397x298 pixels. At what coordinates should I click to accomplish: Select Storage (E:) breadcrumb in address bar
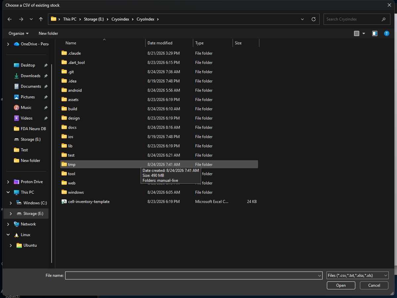(94, 19)
